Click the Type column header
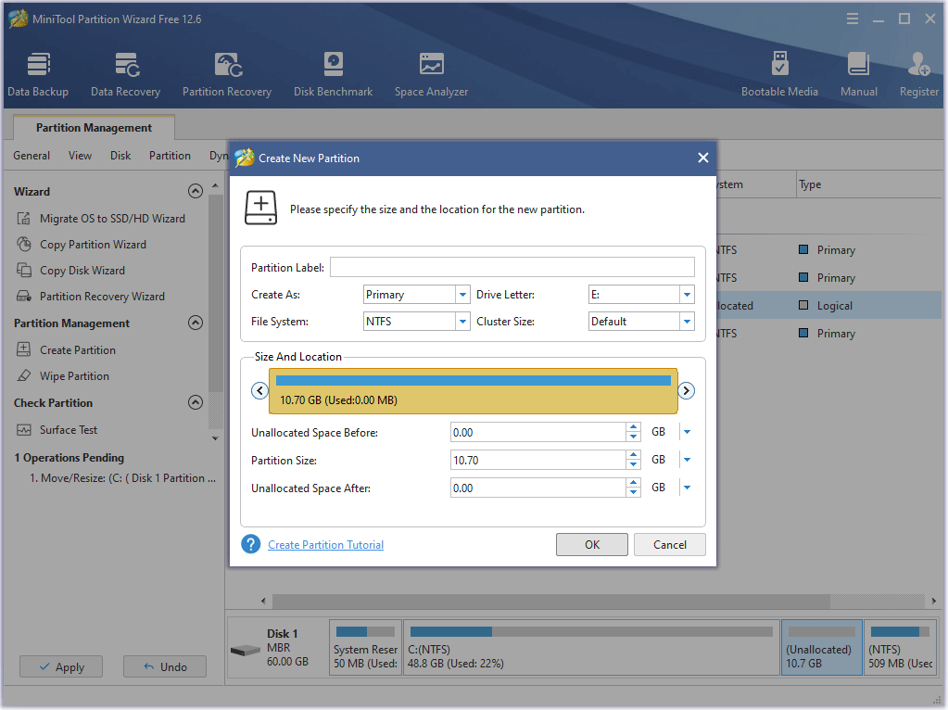 [869, 184]
